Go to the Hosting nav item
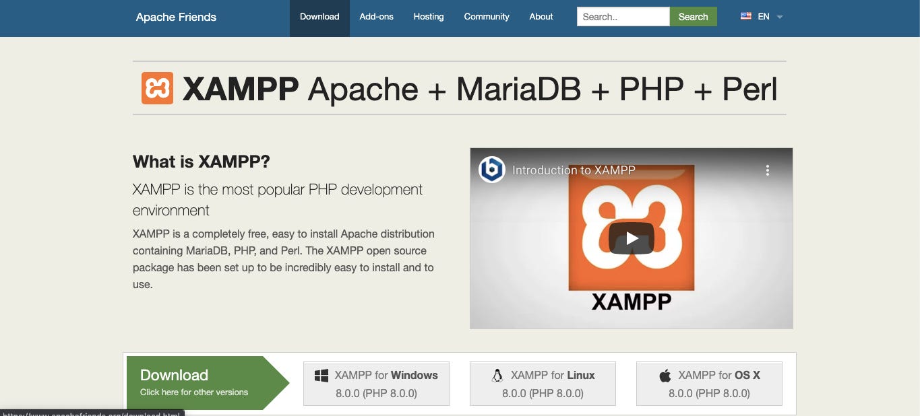 [429, 17]
